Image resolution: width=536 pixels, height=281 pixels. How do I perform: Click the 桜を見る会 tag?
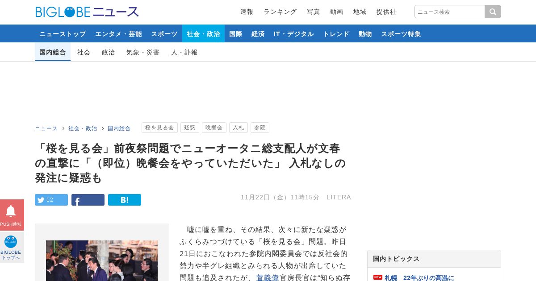coord(159,128)
